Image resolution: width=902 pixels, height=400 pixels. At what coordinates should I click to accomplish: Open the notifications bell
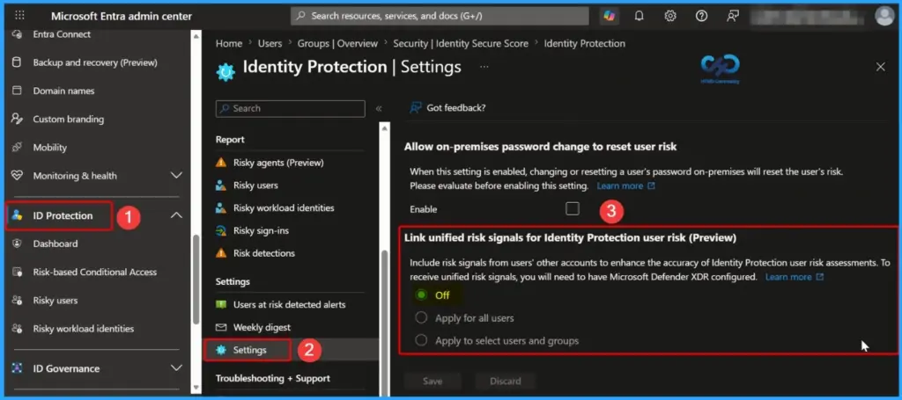click(x=640, y=16)
